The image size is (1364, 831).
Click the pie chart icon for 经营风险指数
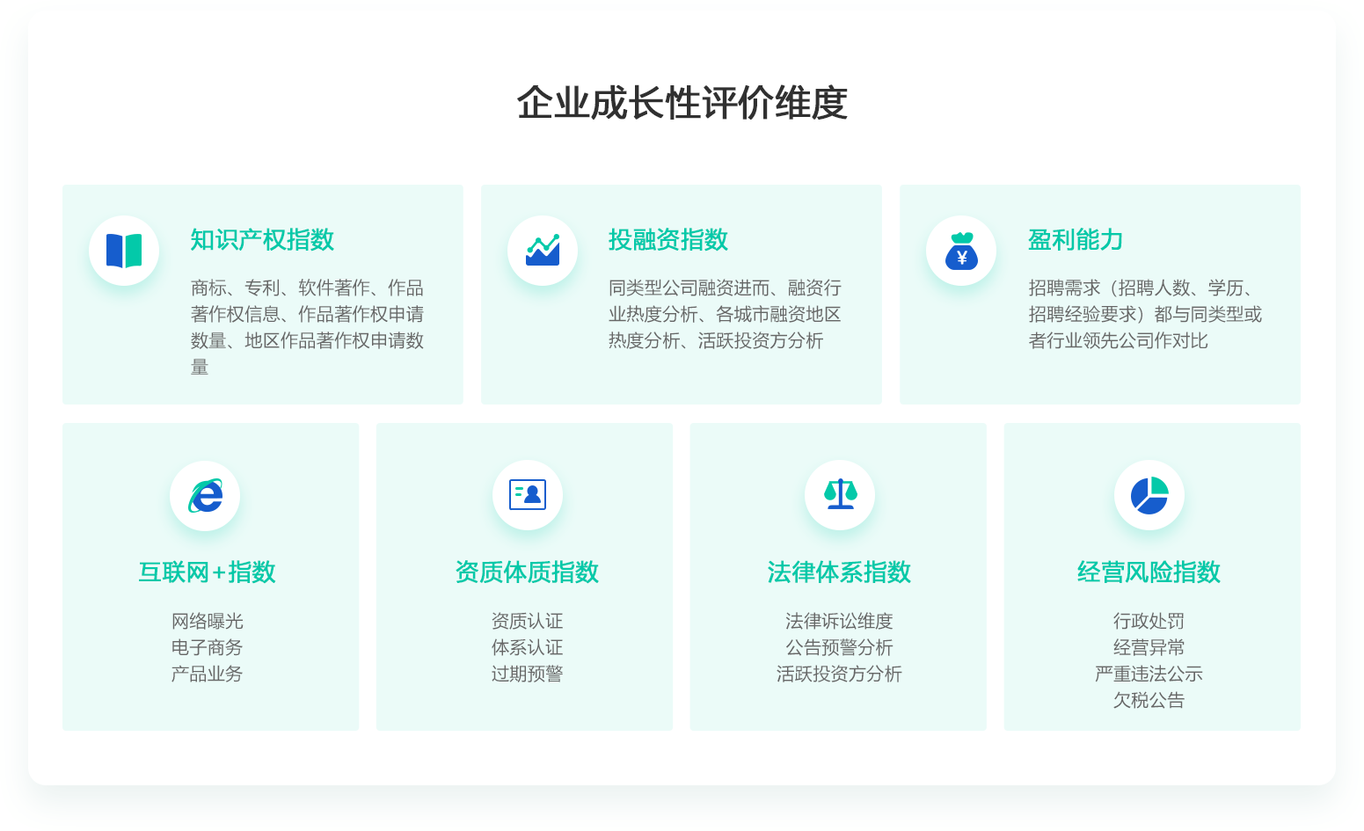coord(1149,496)
